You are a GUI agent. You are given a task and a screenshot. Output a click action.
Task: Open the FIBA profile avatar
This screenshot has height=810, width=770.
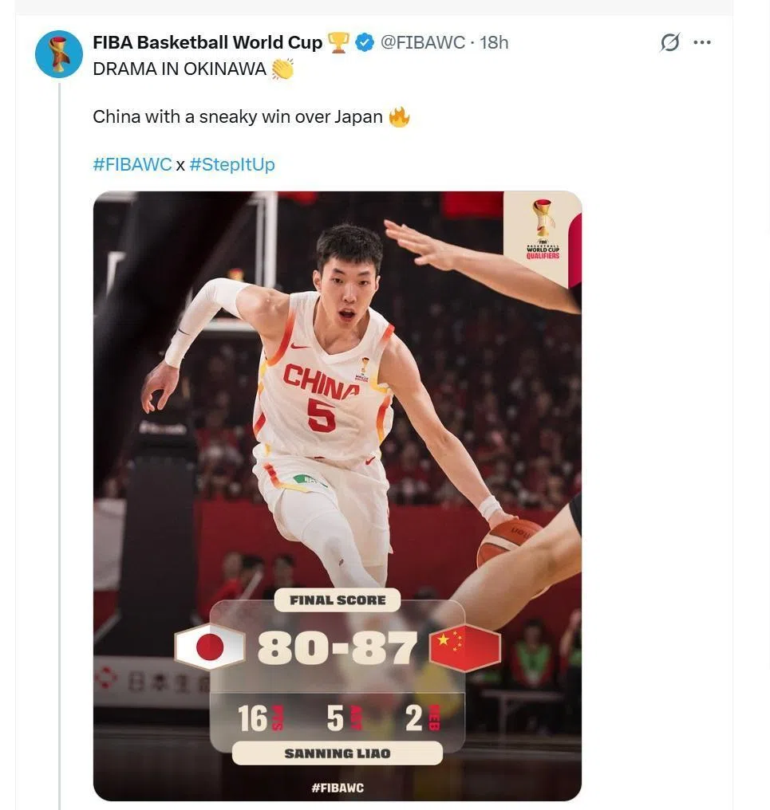tap(59, 54)
